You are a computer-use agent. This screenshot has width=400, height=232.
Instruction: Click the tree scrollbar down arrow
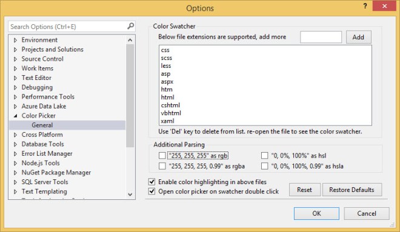pyautogui.click(x=130, y=194)
